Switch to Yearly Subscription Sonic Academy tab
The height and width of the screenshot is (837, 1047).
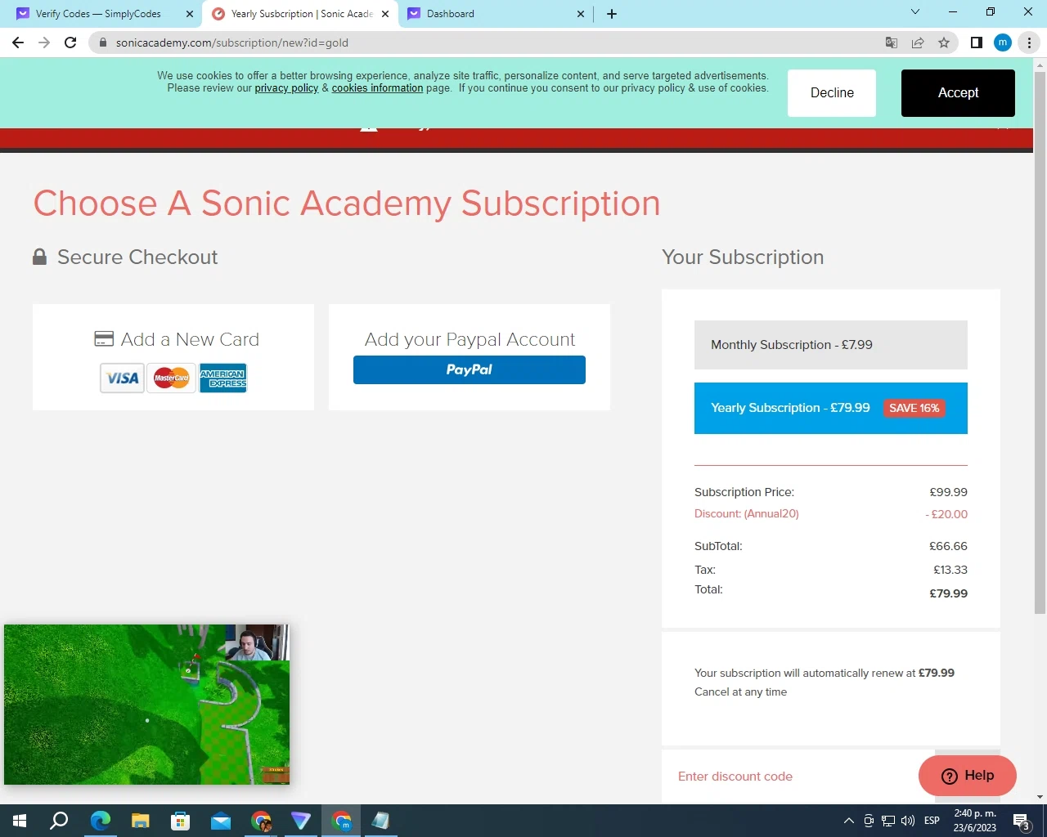(x=301, y=14)
